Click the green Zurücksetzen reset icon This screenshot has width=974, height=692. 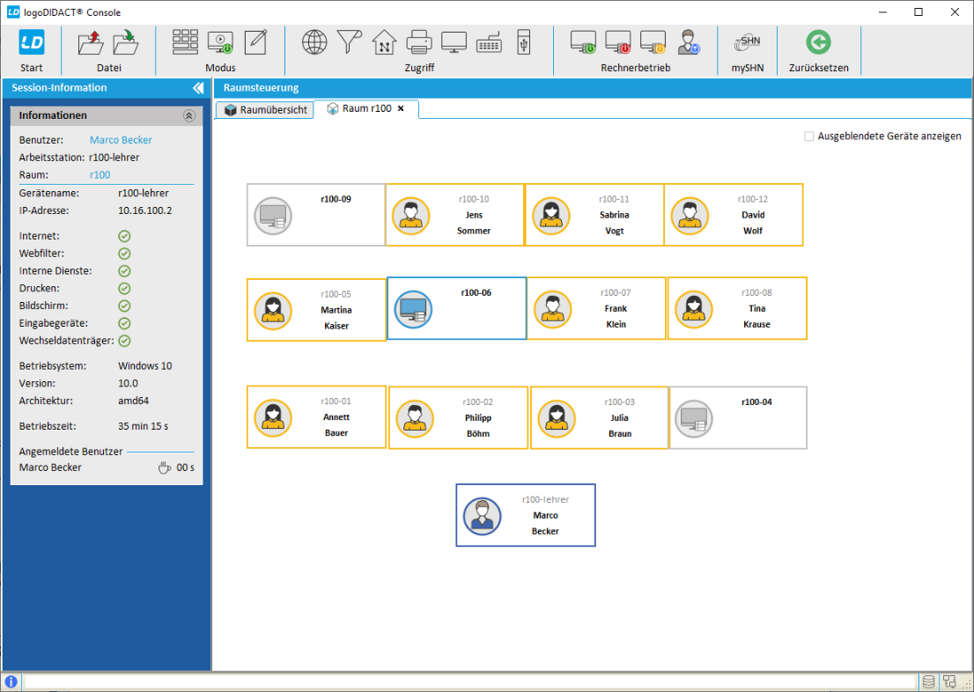pyautogui.click(x=818, y=42)
